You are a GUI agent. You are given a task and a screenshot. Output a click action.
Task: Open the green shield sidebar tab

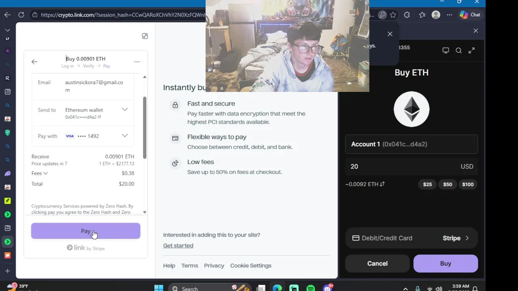tap(7, 133)
